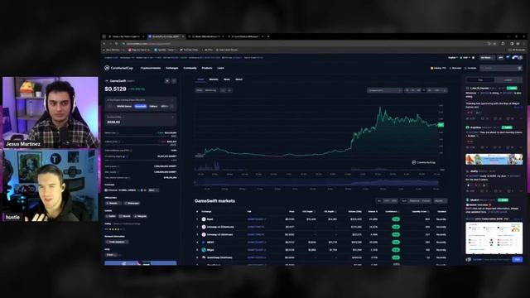
Task: Click the left handle of the chart range slider
Action: point(195,182)
